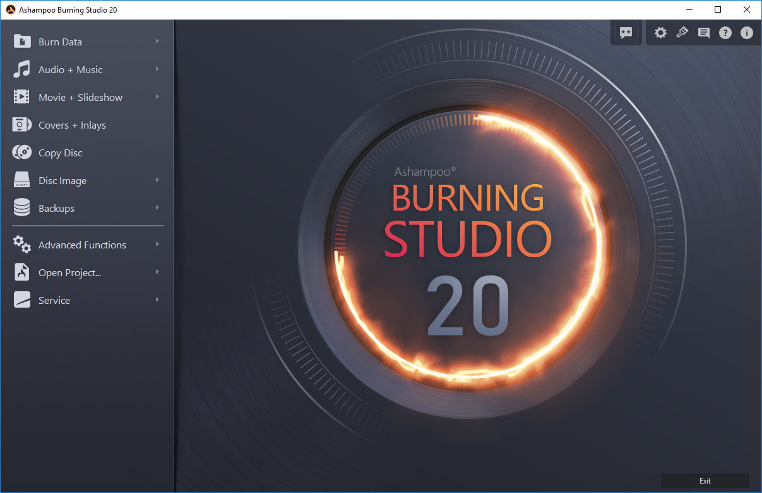762x493 pixels.
Task: Expand the Burn Data submenu arrow
Action: [157, 42]
